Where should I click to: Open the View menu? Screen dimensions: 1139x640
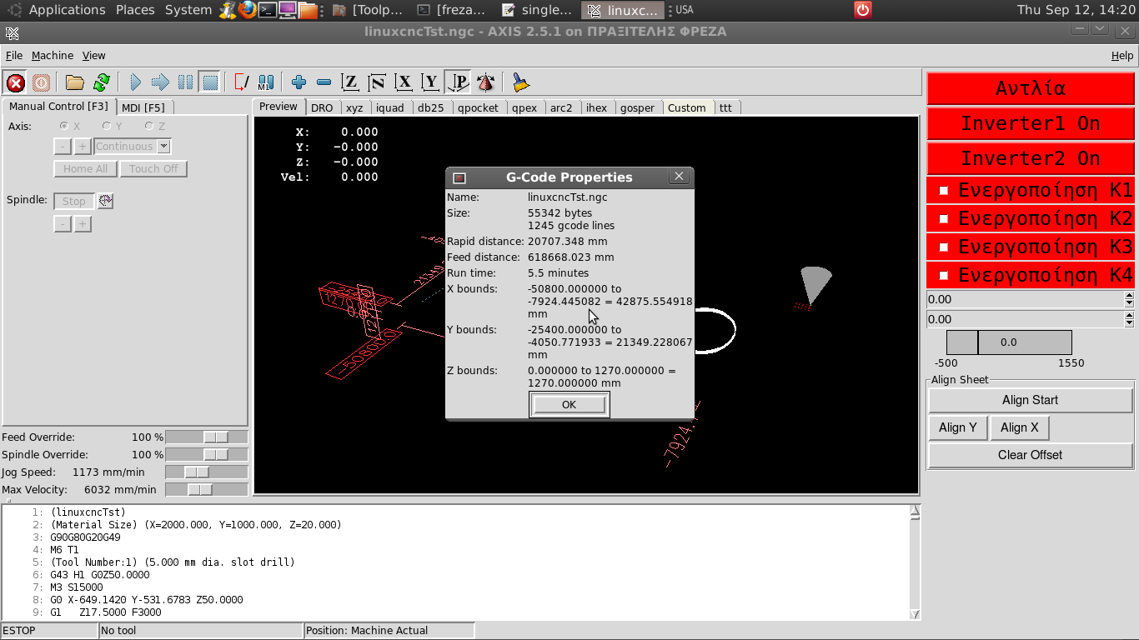pyautogui.click(x=93, y=55)
